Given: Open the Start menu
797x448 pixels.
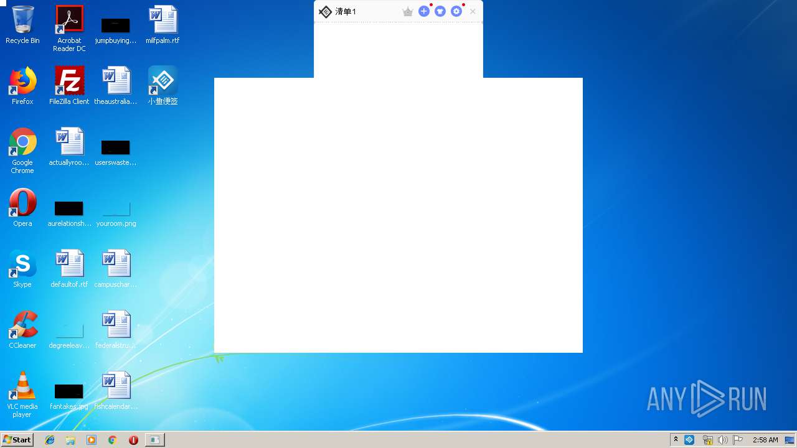Looking at the screenshot, I should [17, 439].
